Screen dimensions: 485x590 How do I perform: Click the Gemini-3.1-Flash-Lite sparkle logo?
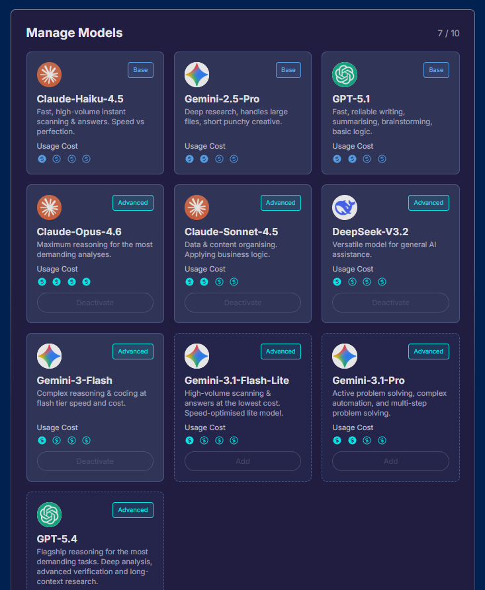[197, 356]
